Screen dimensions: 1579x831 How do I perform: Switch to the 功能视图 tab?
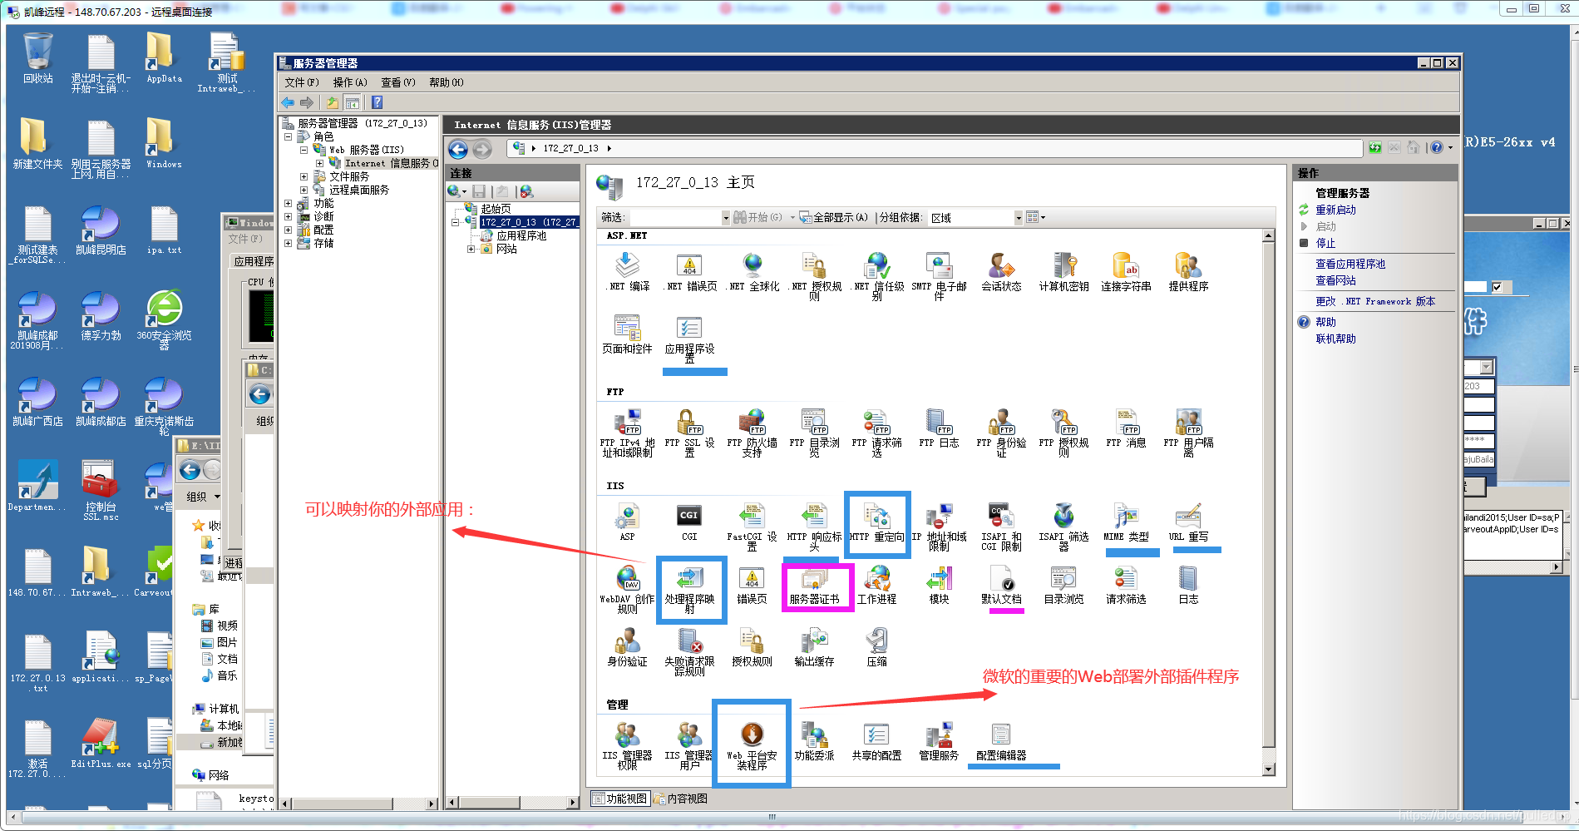point(619,799)
